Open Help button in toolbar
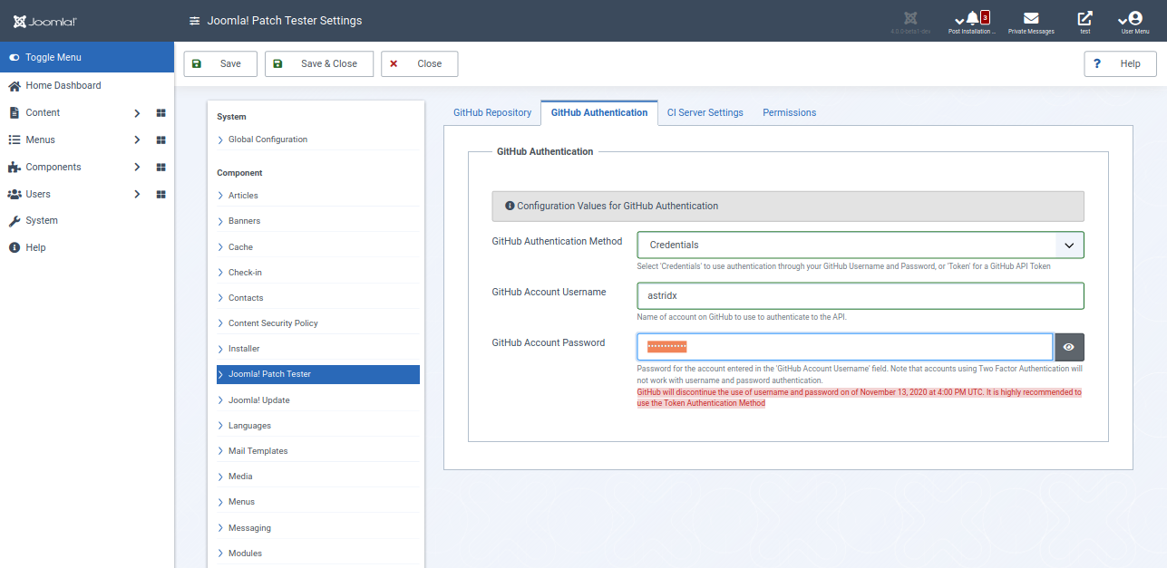This screenshot has width=1167, height=568. click(x=1120, y=63)
